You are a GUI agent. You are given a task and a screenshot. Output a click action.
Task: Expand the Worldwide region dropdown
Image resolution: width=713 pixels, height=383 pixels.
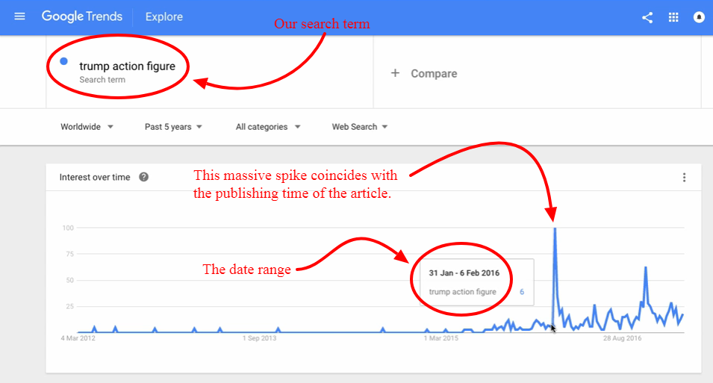[87, 127]
